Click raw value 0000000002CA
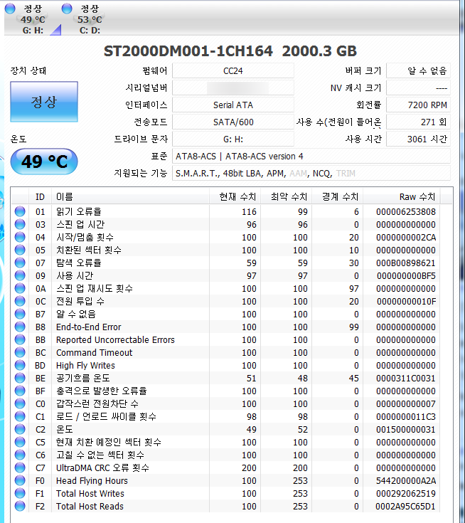465x523 pixels. pyautogui.click(x=406, y=238)
